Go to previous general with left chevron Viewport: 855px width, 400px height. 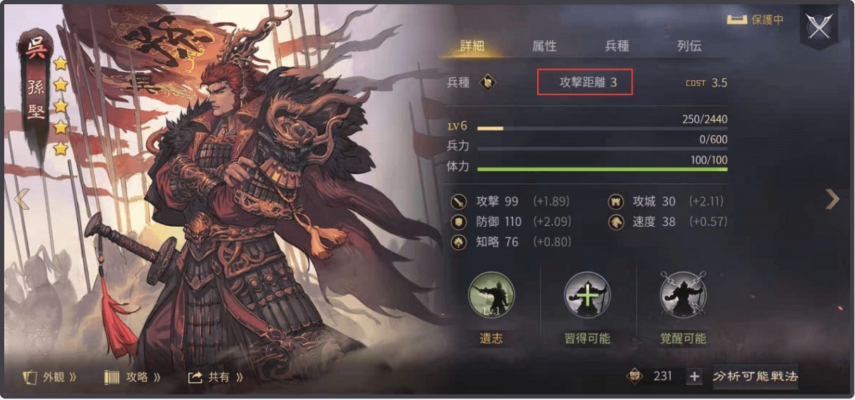pos(22,199)
